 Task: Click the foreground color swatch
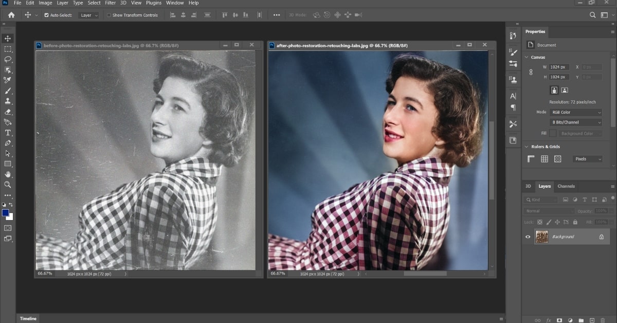click(x=5, y=212)
